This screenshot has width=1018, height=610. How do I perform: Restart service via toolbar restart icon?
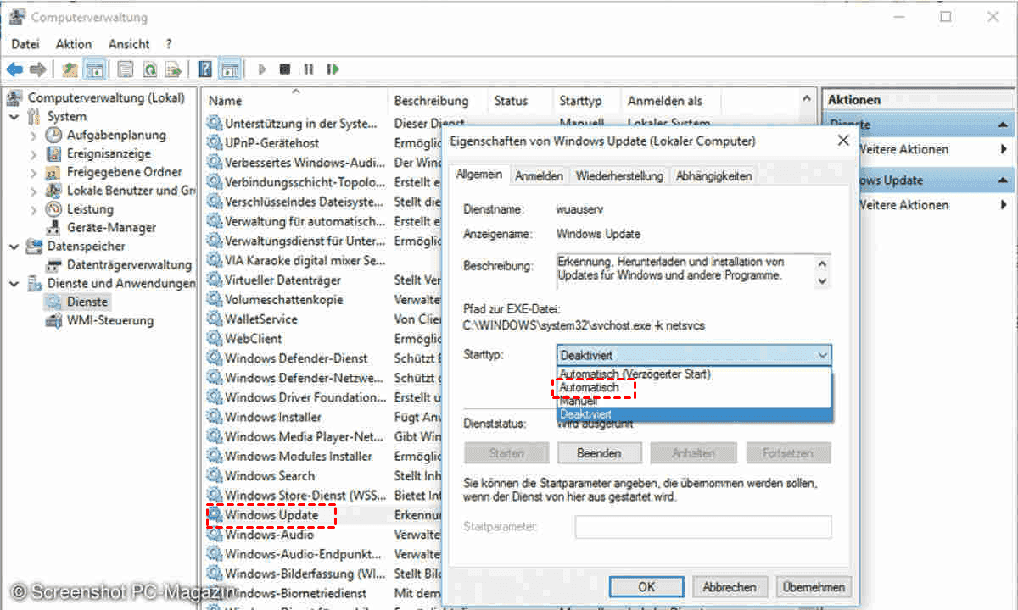click(333, 69)
